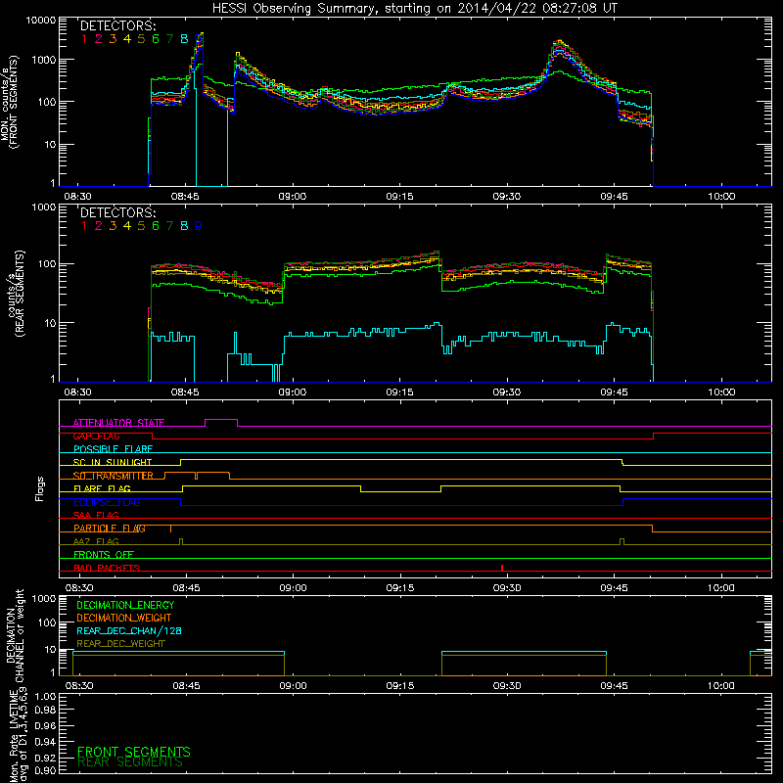Click the REAR SEGMENTS livetime legend text
This screenshot has height=783, width=783.
tap(130, 762)
